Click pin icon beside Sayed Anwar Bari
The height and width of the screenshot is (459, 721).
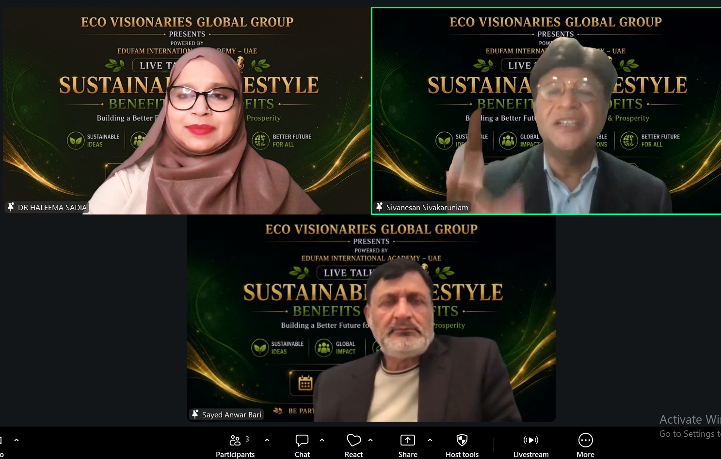pos(195,414)
